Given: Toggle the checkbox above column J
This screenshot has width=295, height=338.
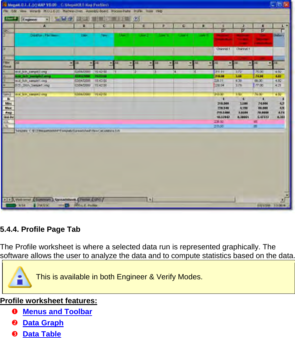Looking at the screenshot, I should coord(243,31).
